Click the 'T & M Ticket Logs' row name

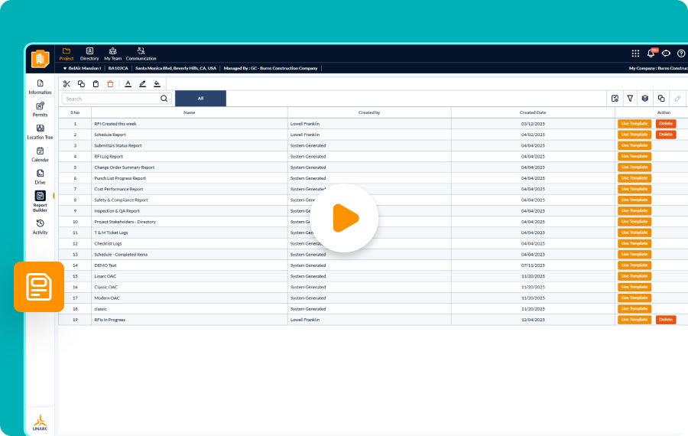(x=111, y=233)
